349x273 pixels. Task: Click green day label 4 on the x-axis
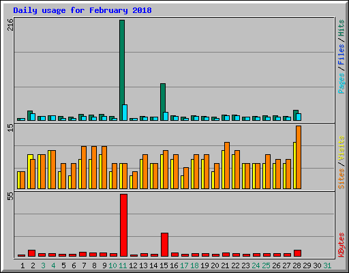point(53,265)
